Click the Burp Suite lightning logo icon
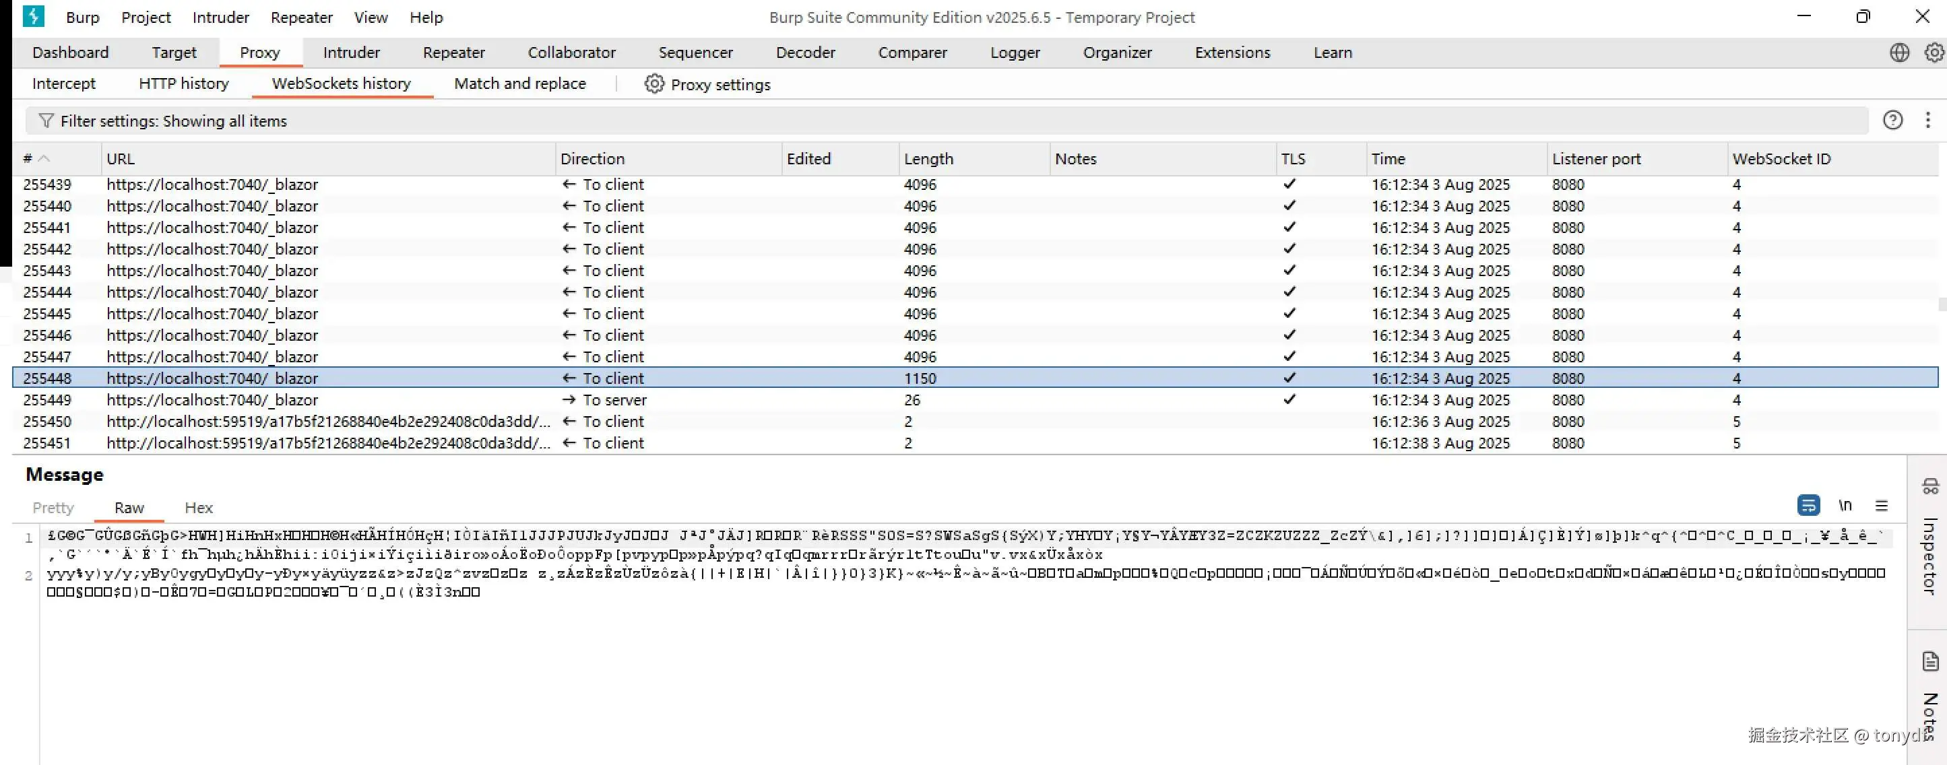This screenshot has height=765, width=1947. tap(33, 16)
